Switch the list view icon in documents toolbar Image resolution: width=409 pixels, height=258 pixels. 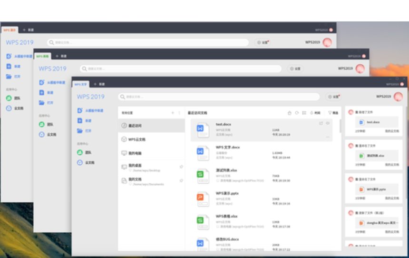point(304,113)
